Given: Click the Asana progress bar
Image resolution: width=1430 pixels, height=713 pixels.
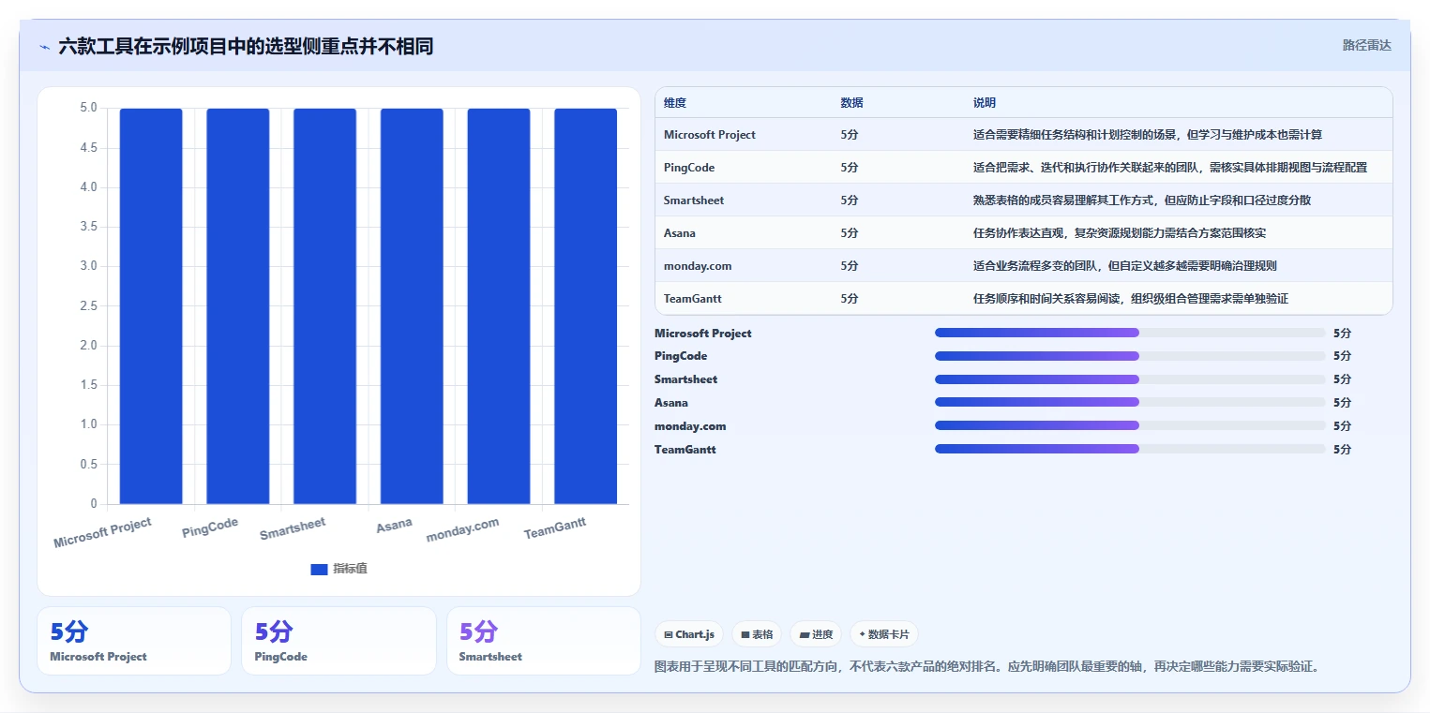Looking at the screenshot, I should click(1130, 403).
